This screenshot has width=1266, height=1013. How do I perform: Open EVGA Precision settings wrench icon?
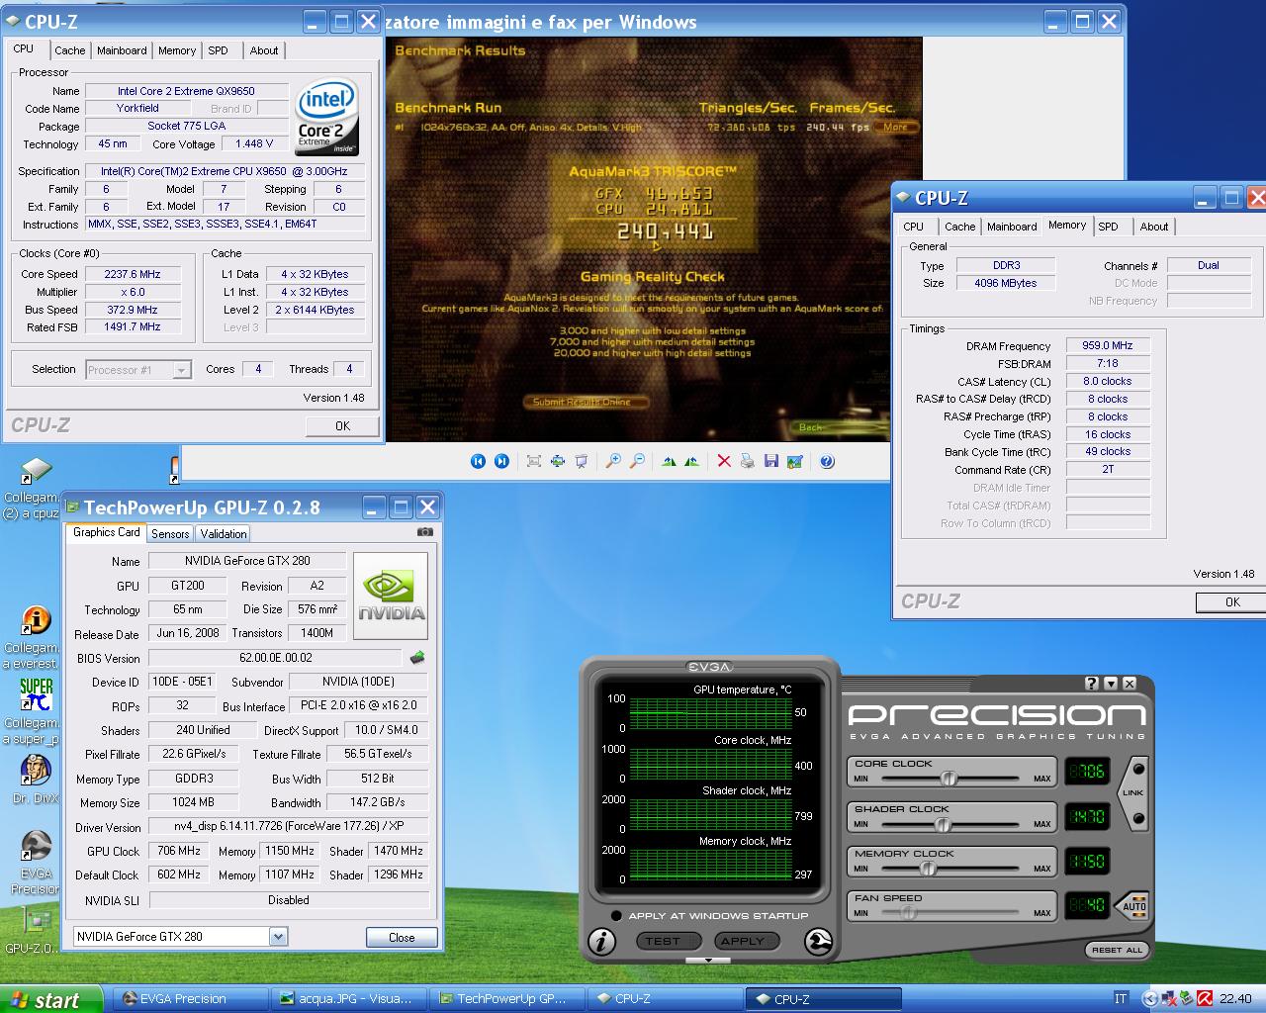pyautogui.click(x=818, y=941)
